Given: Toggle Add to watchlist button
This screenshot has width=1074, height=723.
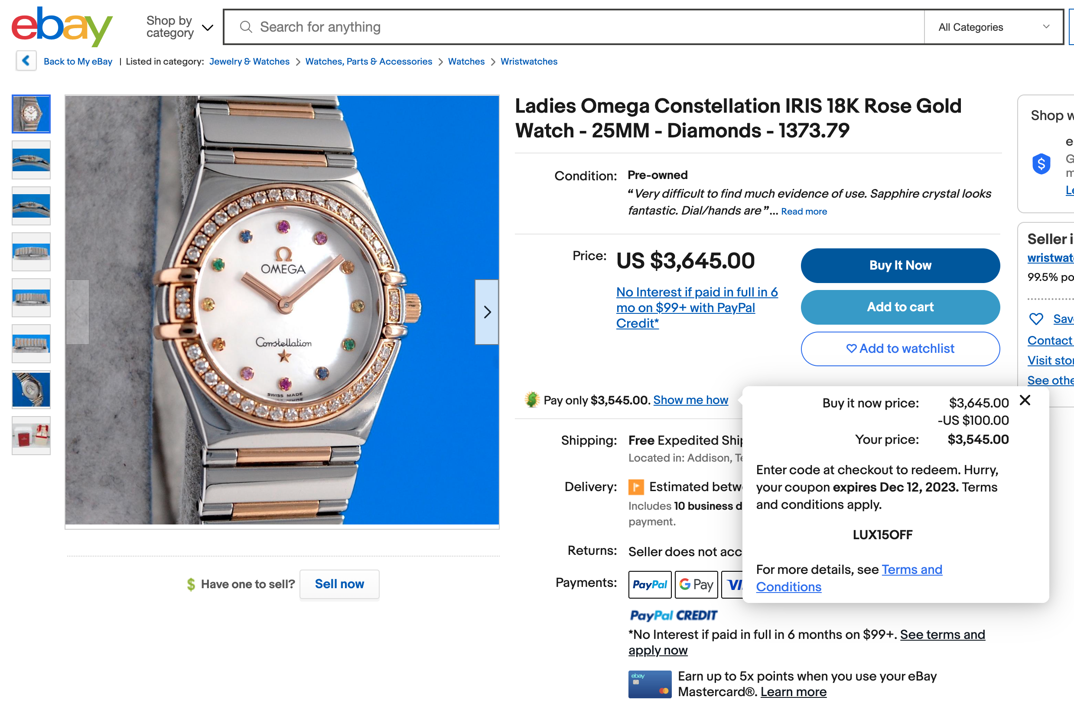Looking at the screenshot, I should tap(900, 348).
